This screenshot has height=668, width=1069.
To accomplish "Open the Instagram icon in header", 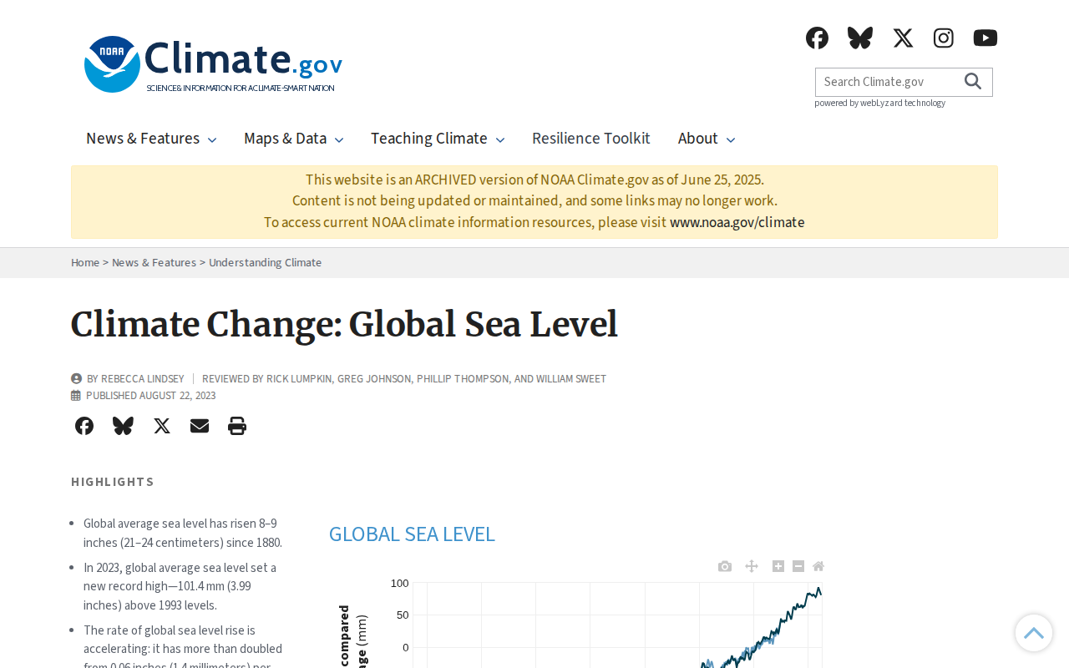I will point(944,38).
